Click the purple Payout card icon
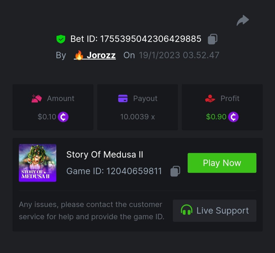This screenshot has height=253, width=275. 123,98
